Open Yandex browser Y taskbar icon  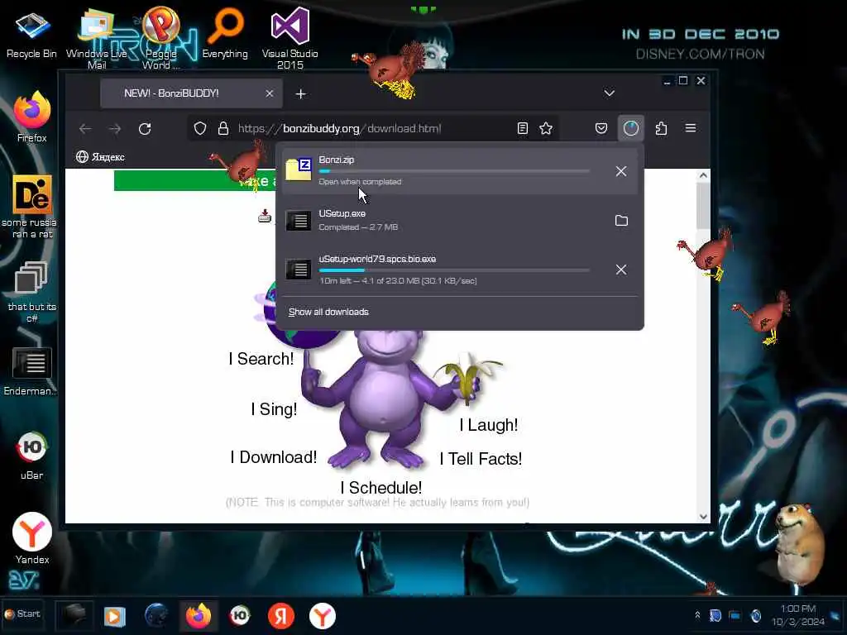click(323, 616)
